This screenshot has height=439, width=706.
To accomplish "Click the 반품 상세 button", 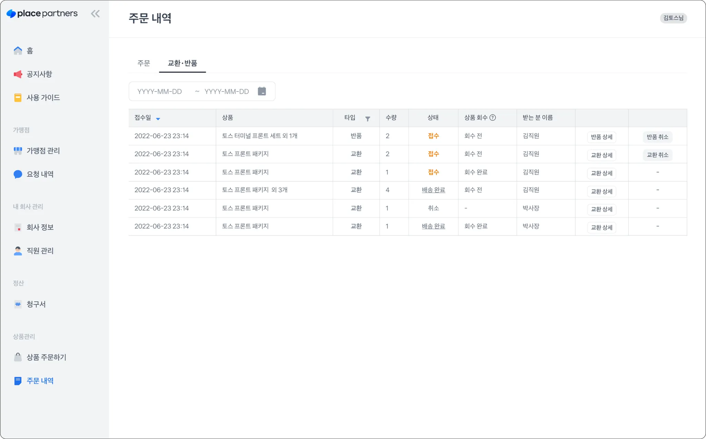I will 602,137.
